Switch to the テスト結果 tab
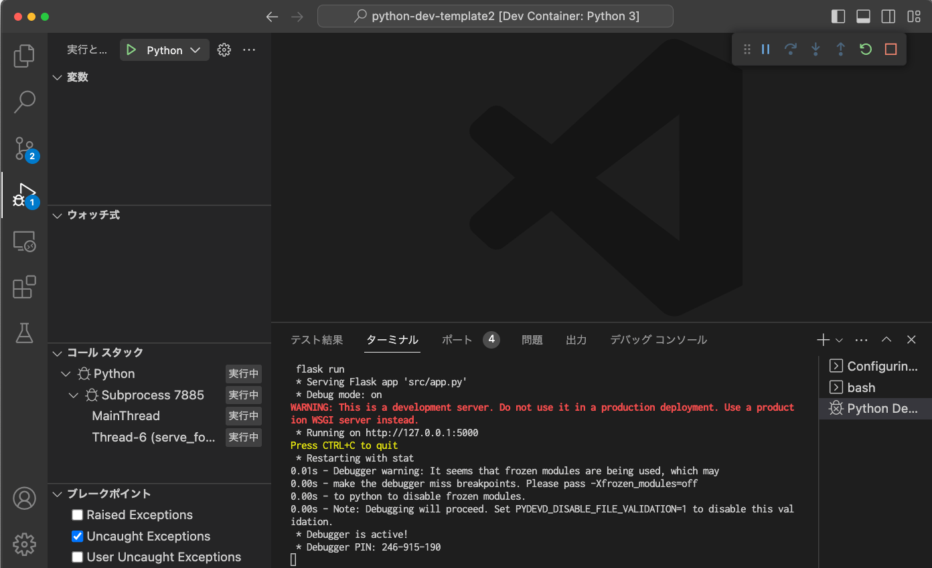The image size is (932, 568). pos(317,340)
